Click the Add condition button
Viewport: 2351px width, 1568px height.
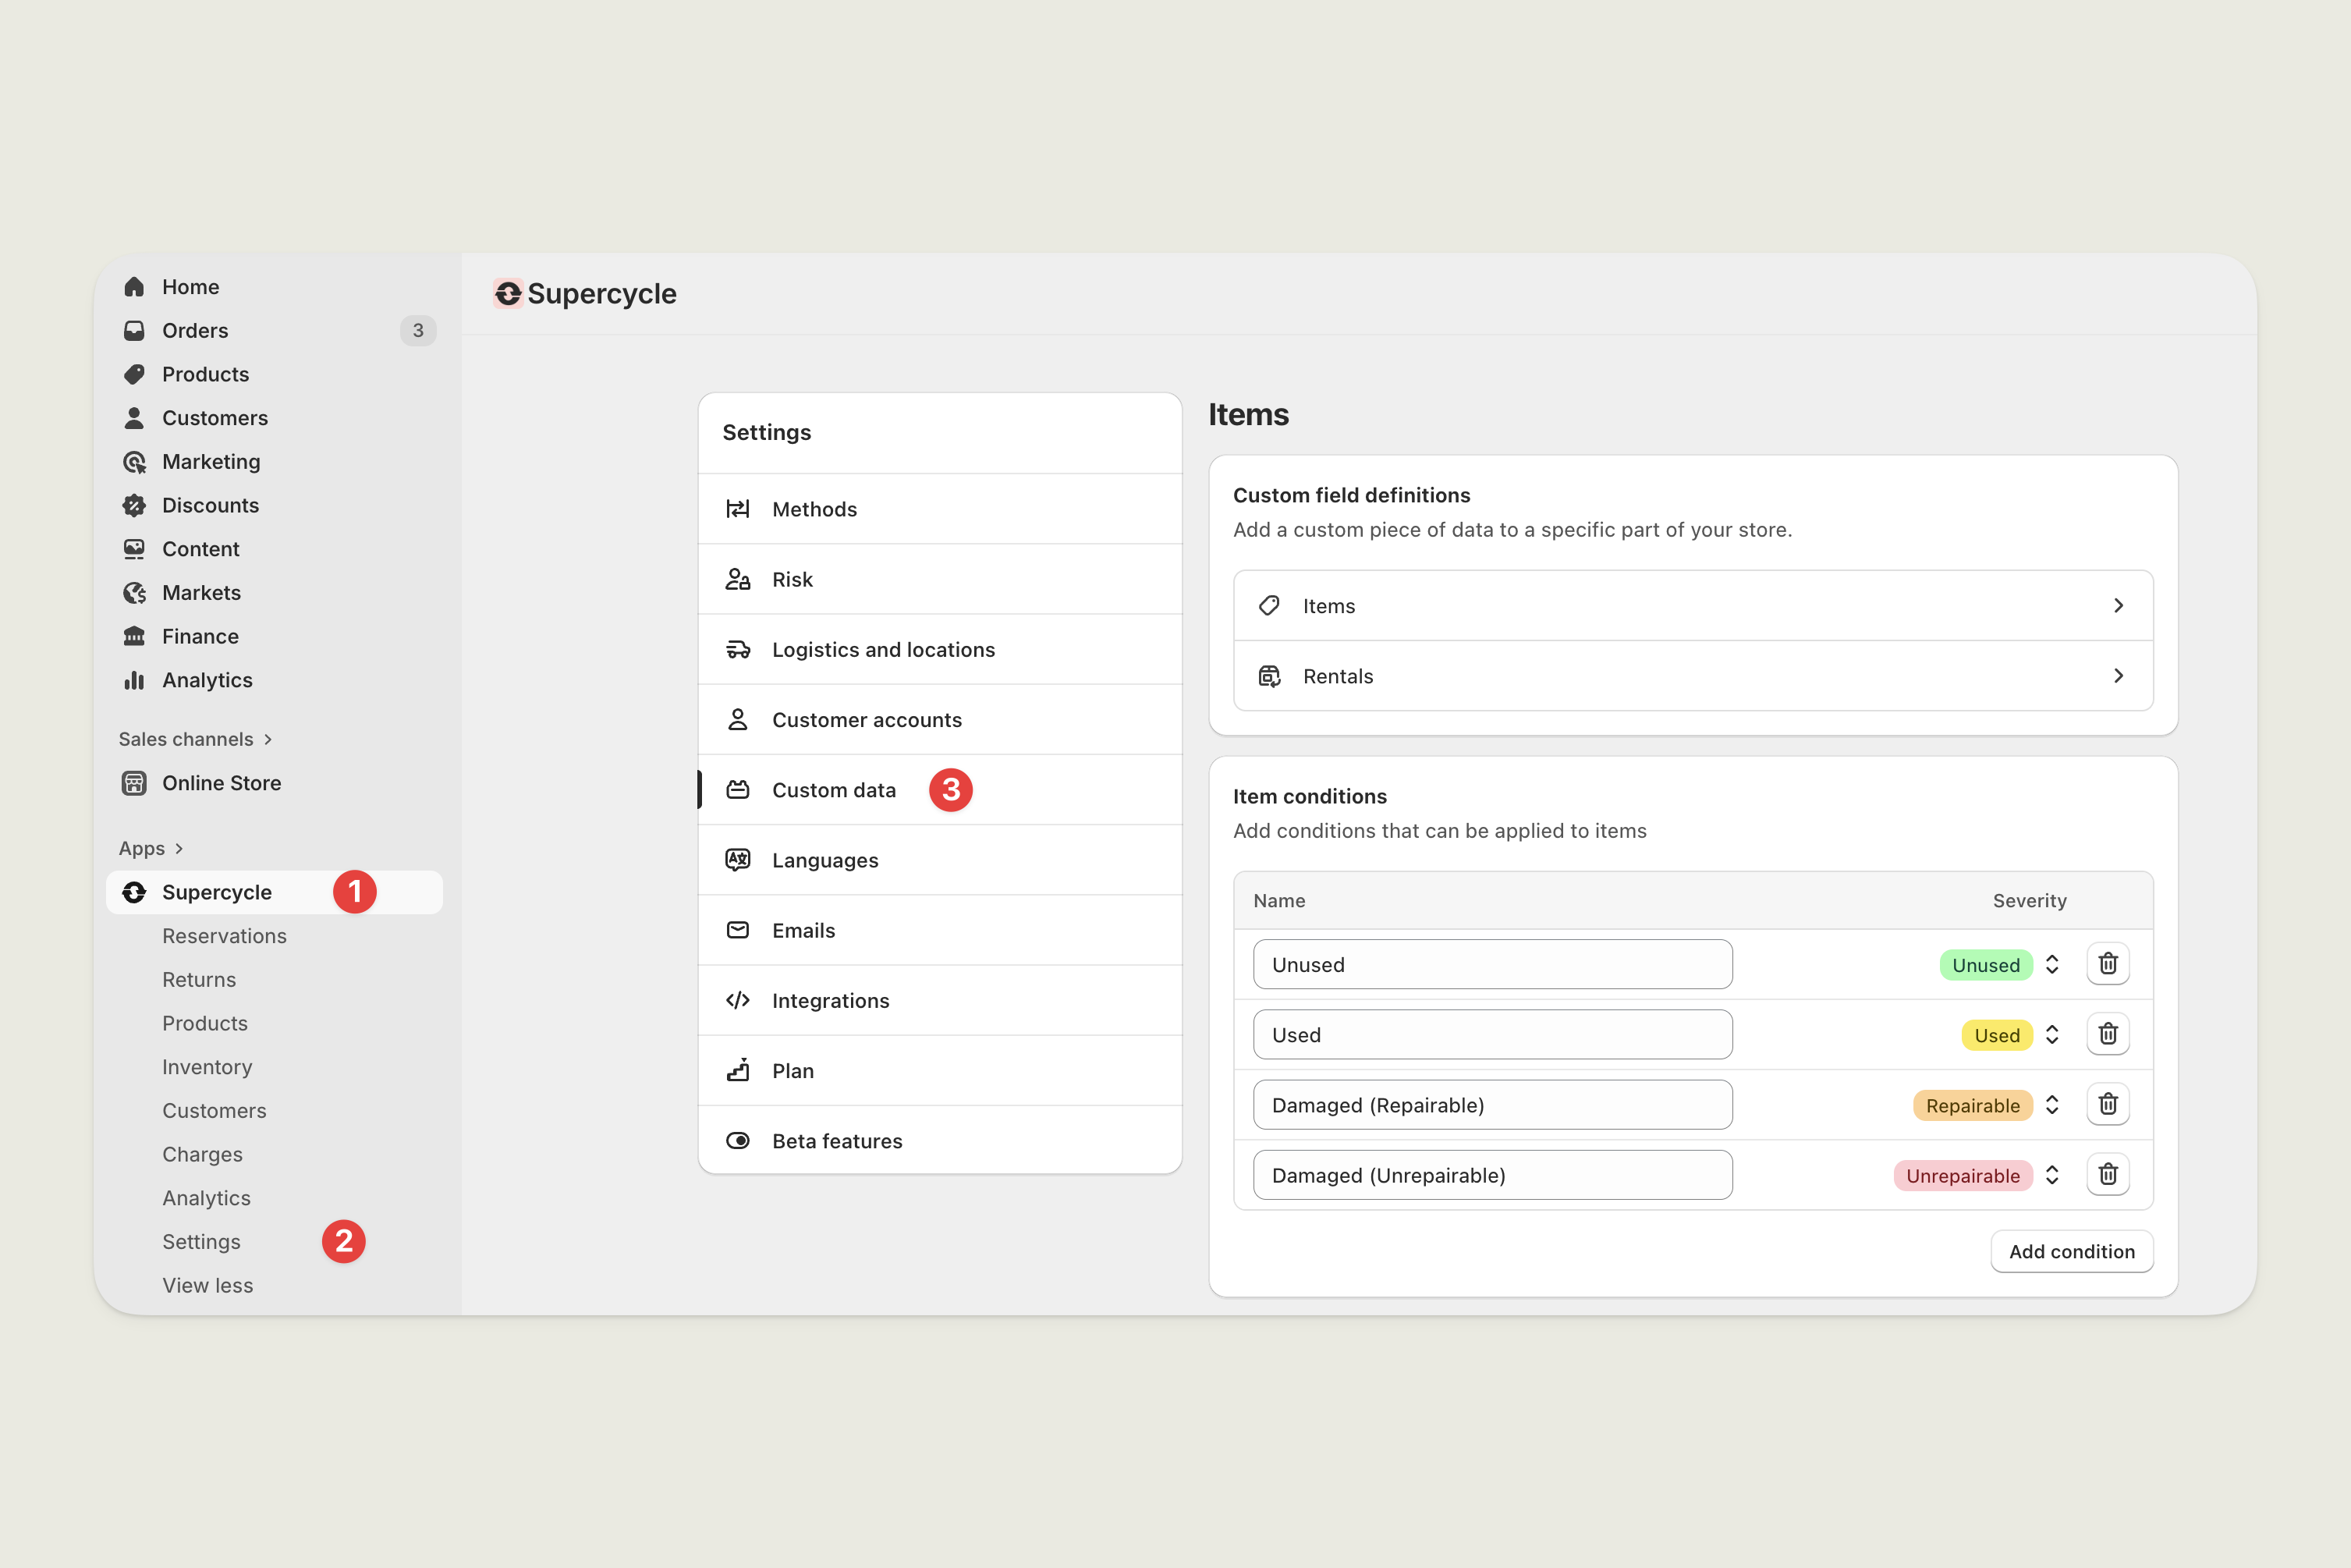(x=2071, y=1251)
